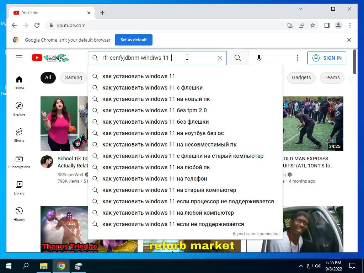Click the magnifier search button

[x=238, y=58]
